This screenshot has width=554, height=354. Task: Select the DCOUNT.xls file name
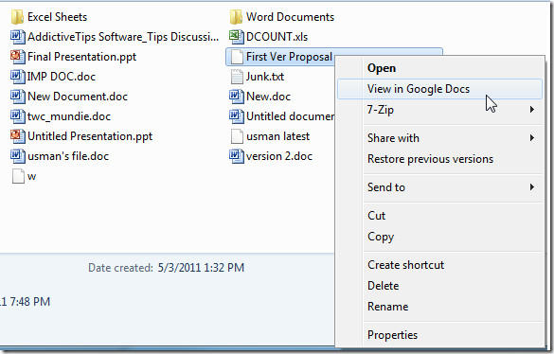[x=277, y=37]
